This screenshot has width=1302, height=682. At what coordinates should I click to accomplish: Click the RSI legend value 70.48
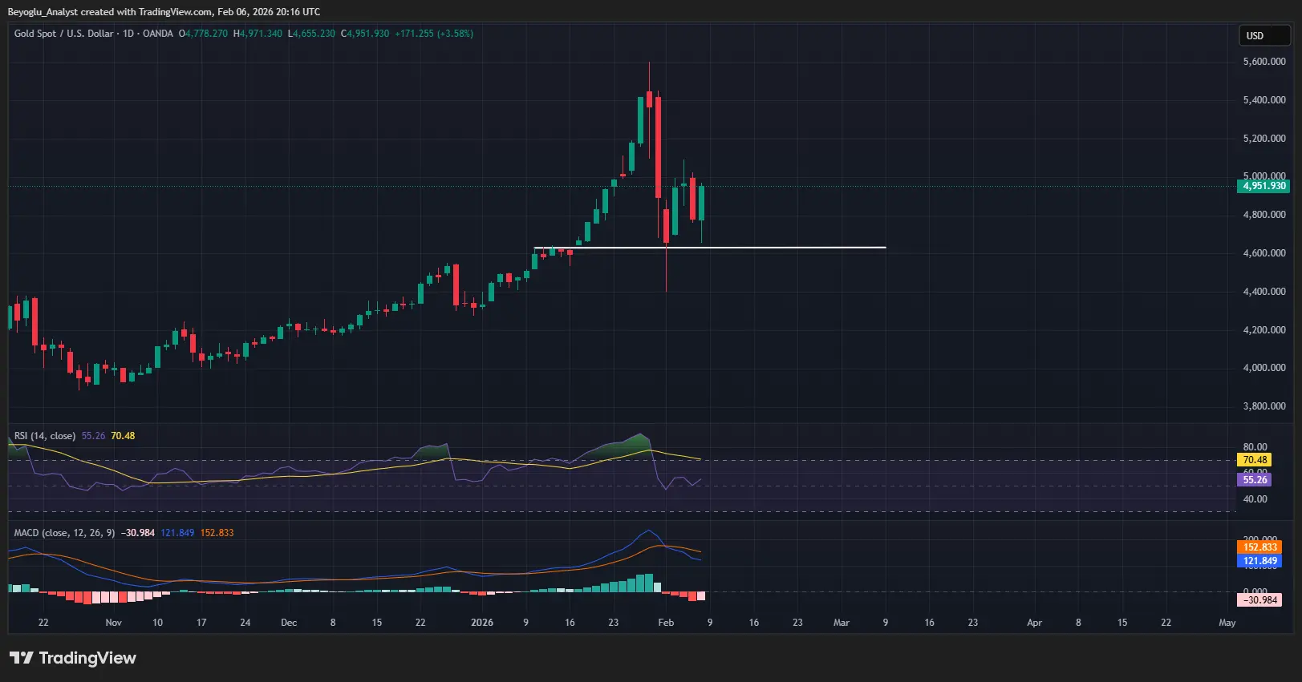123,436
